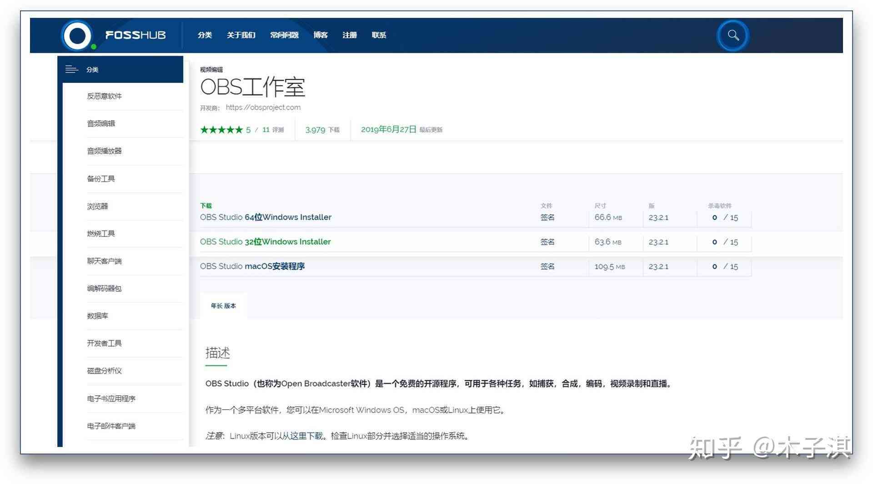873x484 pixels.
Task: Click the FOSSHUB wordmark
Action: (135, 35)
